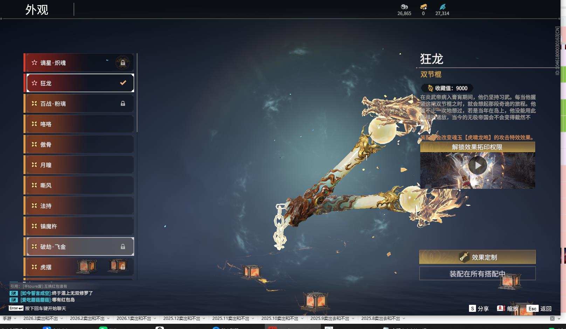Viewport: 566px width, 329px height.
Task: Toggle the lock on 摘星·炽魂 entry
Action: [x=123, y=62]
